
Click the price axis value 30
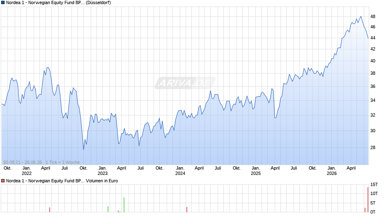click(373, 131)
